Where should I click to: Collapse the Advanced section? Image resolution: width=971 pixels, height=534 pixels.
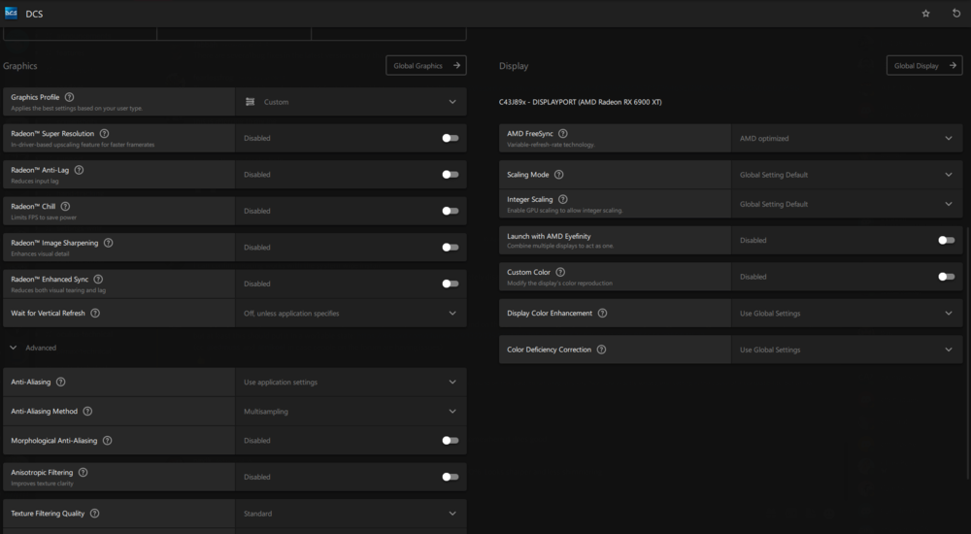[x=14, y=348]
